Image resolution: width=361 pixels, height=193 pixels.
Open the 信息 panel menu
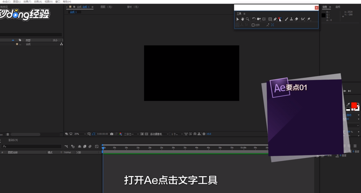coord(330,7)
